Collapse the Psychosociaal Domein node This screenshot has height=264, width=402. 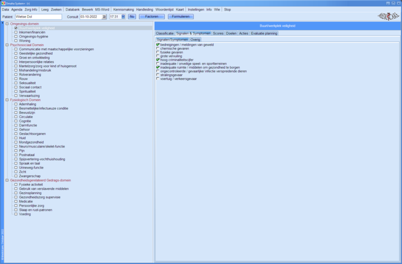click(x=7, y=45)
